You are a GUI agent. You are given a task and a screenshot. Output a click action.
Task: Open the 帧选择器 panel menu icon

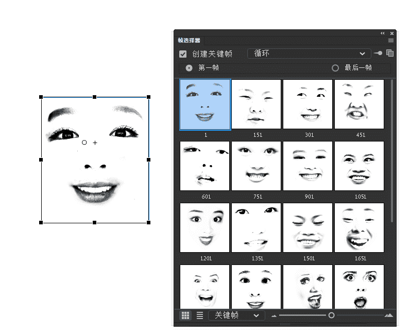[391, 40]
